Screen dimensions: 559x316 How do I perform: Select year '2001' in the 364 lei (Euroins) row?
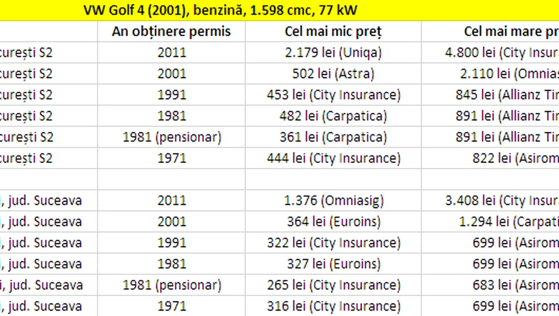pos(171,222)
